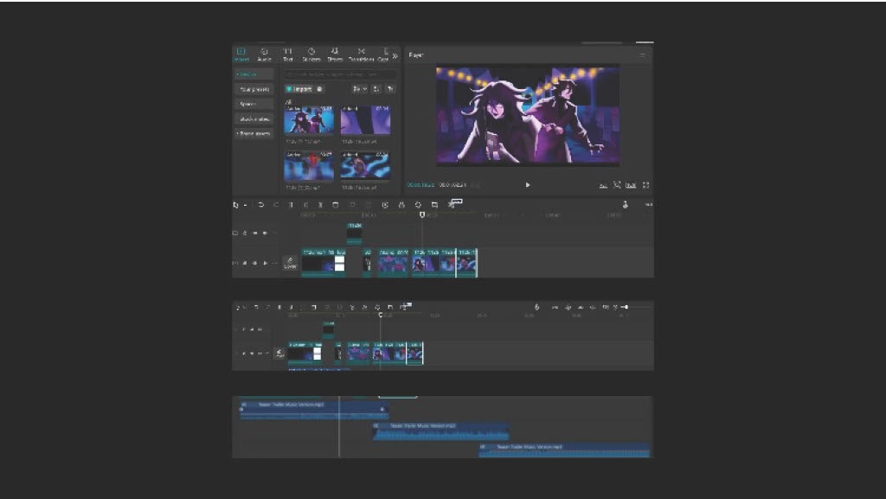Screen dimensions: 886x499
Task: Choose the Select cursor tool in the timeline toolbar
Action: (236, 205)
